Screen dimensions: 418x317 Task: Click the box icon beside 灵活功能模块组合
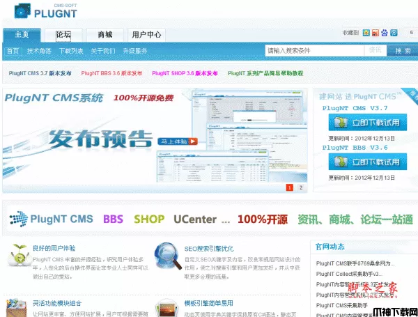pyautogui.click(x=17, y=308)
